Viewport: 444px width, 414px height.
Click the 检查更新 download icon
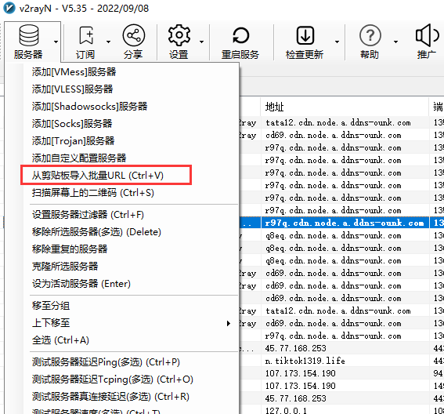[x=305, y=35]
